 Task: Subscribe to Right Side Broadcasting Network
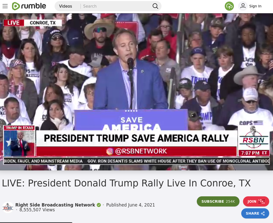[x=218, y=201]
